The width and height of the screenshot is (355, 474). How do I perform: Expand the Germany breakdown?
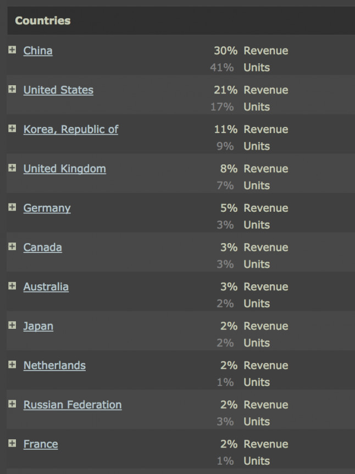(x=12, y=207)
